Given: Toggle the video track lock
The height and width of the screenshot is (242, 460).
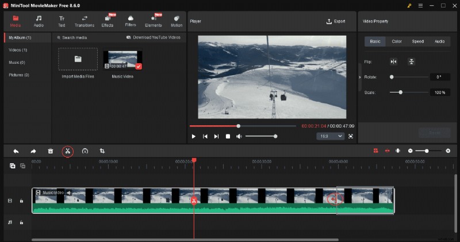Looking at the screenshot, I should point(21,201).
